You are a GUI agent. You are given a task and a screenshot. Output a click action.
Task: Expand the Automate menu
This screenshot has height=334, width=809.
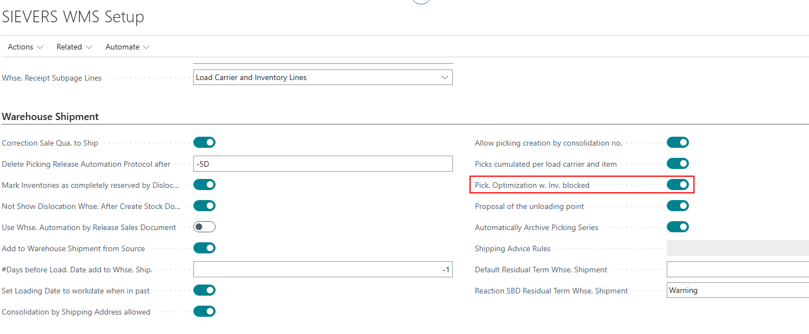click(x=127, y=47)
